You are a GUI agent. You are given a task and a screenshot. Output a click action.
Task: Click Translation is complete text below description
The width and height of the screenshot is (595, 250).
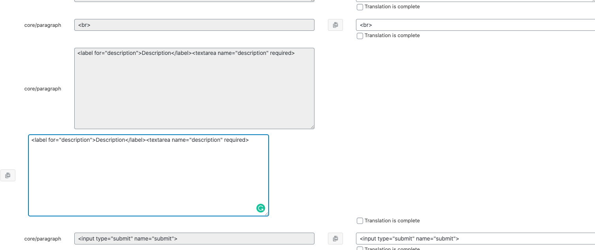[x=392, y=221]
